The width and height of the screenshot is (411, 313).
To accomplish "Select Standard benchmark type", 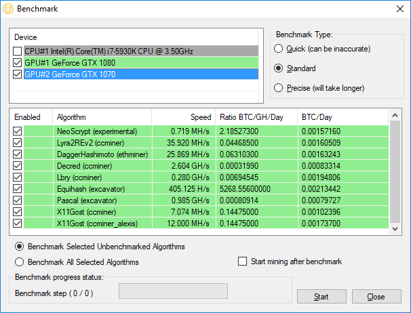I will tap(278, 68).
